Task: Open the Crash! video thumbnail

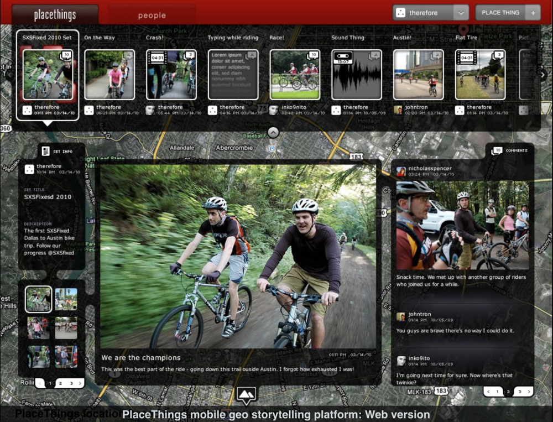Action: pyautogui.click(x=171, y=75)
